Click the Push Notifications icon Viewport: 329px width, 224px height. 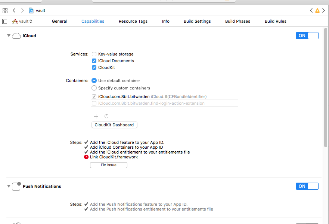pyautogui.click(x=16, y=186)
